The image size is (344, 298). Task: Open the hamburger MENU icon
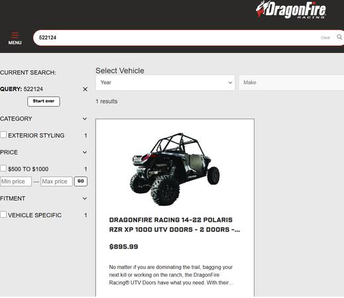(x=15, y=38)
